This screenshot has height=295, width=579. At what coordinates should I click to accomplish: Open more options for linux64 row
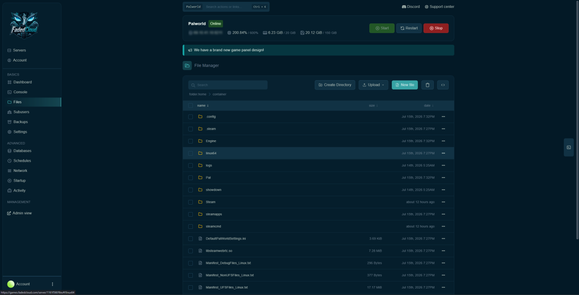click(x=443, y=153)
